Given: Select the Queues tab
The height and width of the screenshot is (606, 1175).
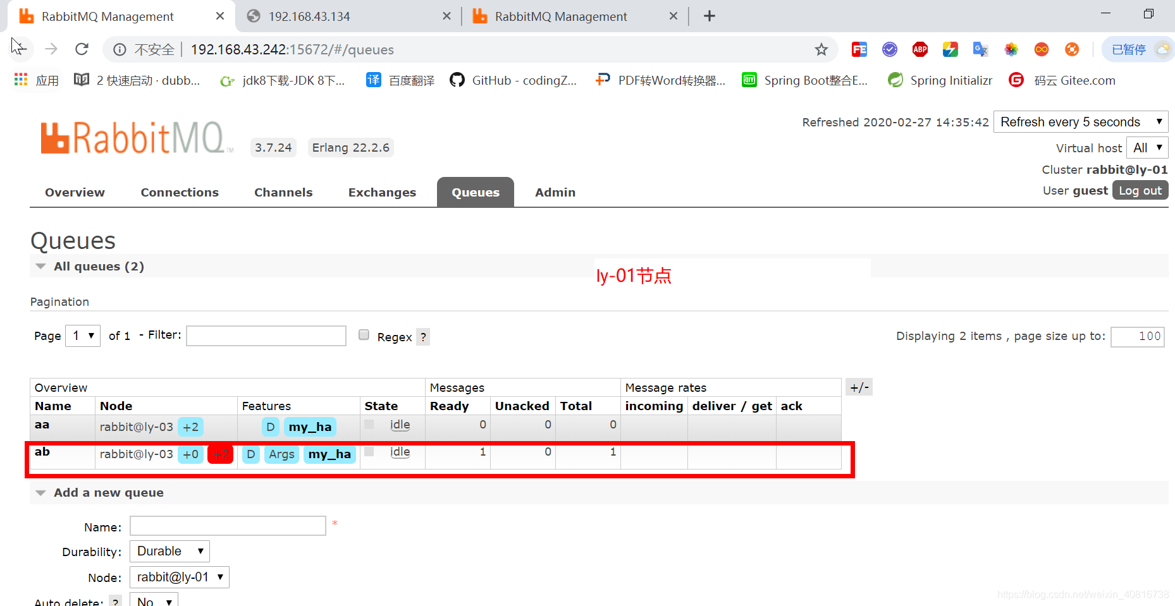Looking at the screenshot, I should (476, 192).
